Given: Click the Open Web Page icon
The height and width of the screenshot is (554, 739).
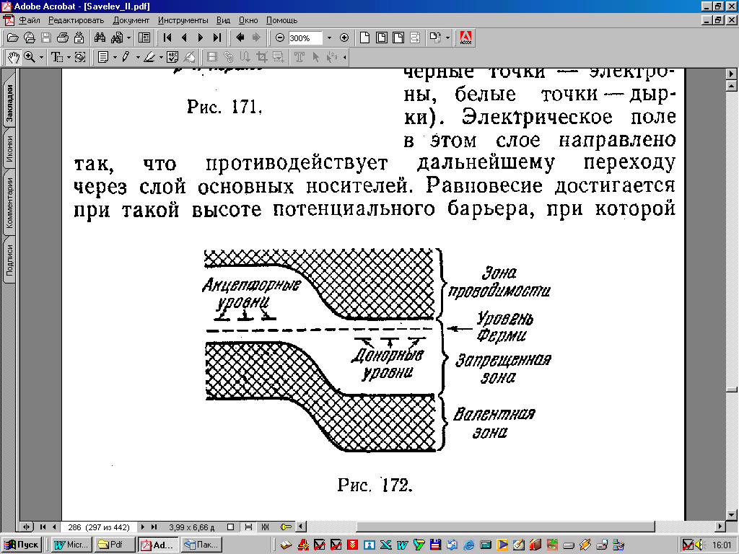Looking at the screenshot, I should tap(29, 38).
